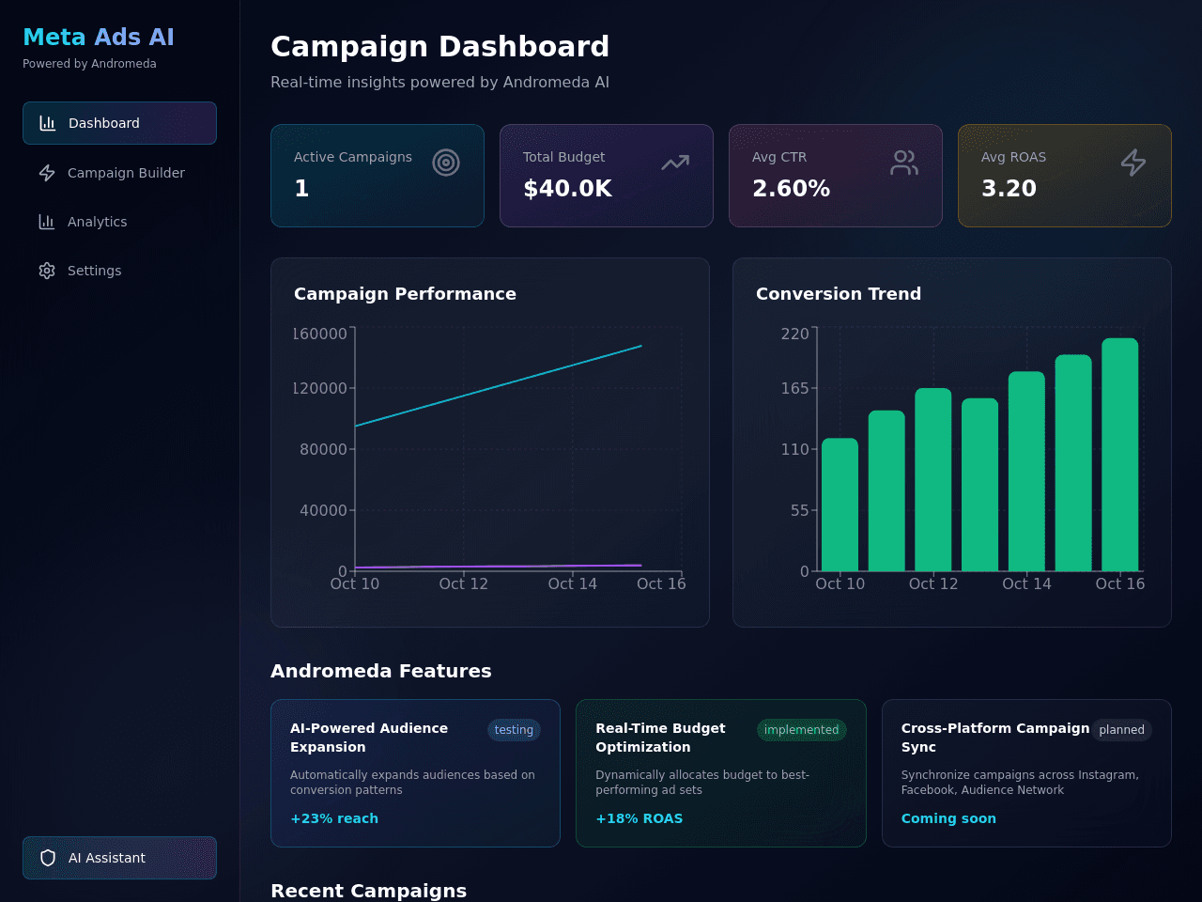This screenshot has height=902, width=1202.
Task: Click the tallest bar in Conversion Trend
Action: (1120, 455)
